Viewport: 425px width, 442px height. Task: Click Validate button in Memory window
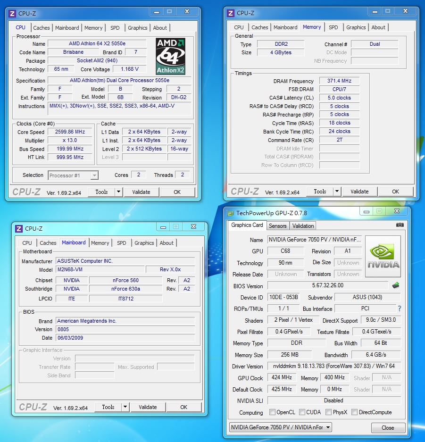pos(359,192)
